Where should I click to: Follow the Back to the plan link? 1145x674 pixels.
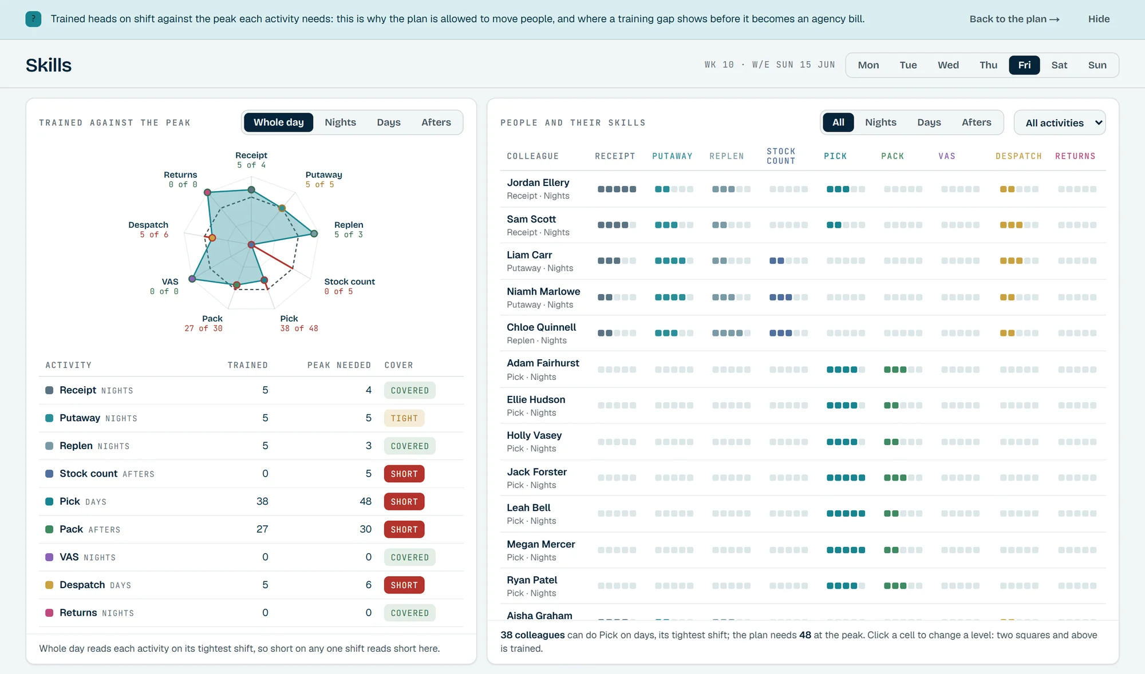pyautogui.click(x=1014, y=19)
